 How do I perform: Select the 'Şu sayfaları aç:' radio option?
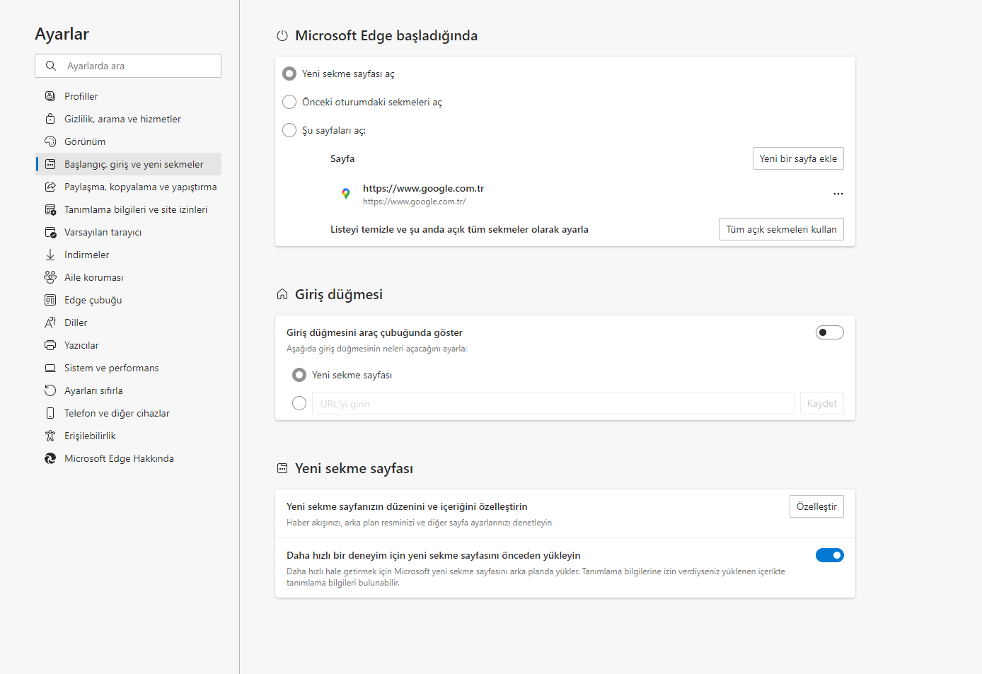[289, 130]
